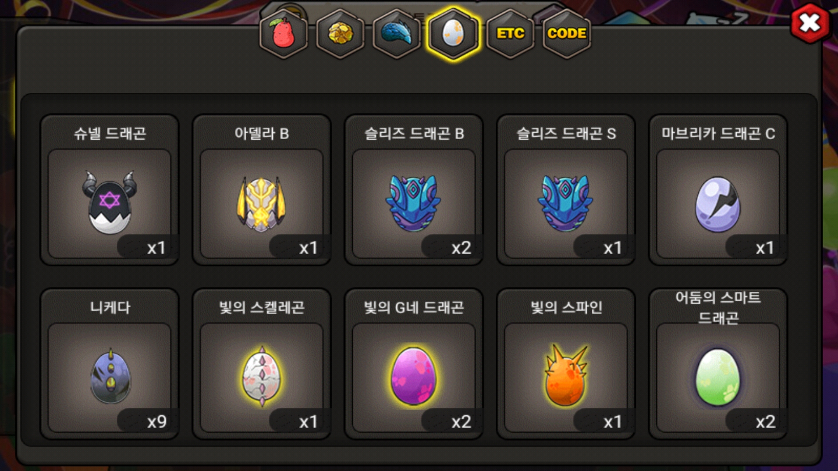The width and height of the screenshot is (838, 471).
Task: Select the 슬리즈 드래곤 S egg
Action: tap(566, 203)
